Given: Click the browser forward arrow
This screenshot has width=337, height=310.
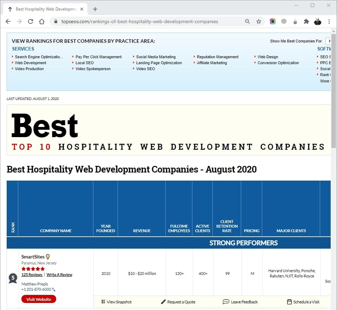Looking at the screenshot, I should click(x=19, y=21).
